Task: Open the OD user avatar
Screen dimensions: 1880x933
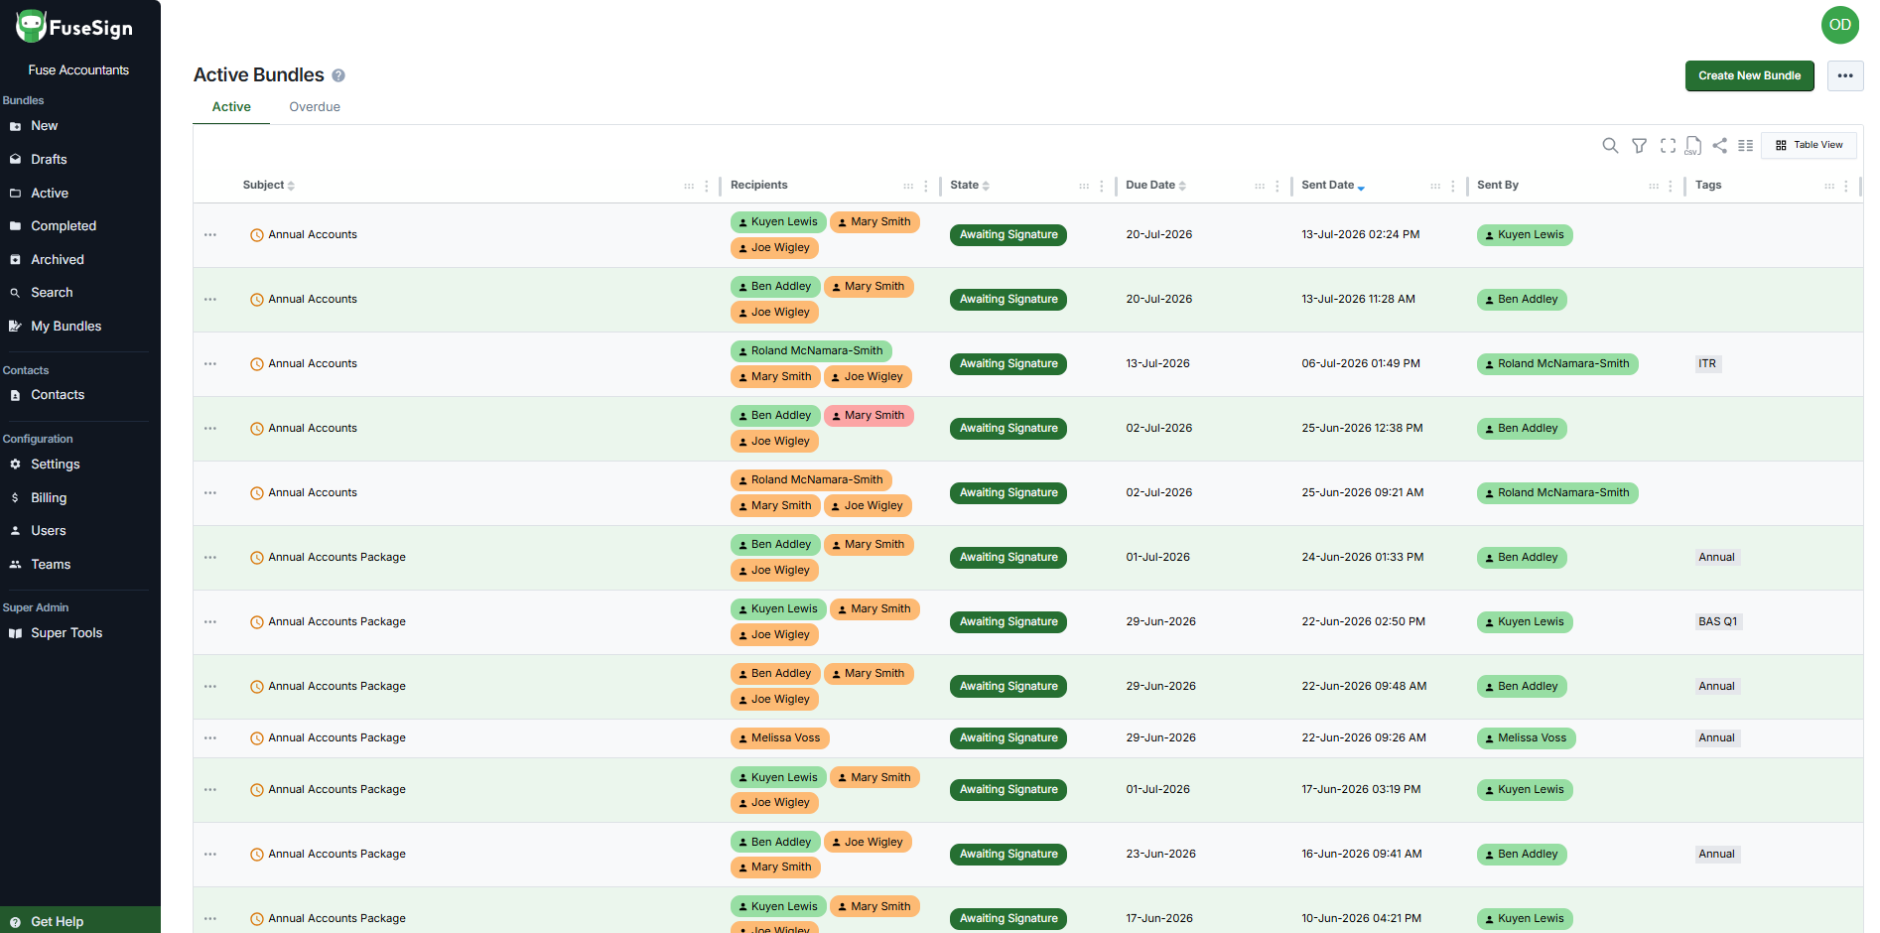Action: tap(1839, 25)
